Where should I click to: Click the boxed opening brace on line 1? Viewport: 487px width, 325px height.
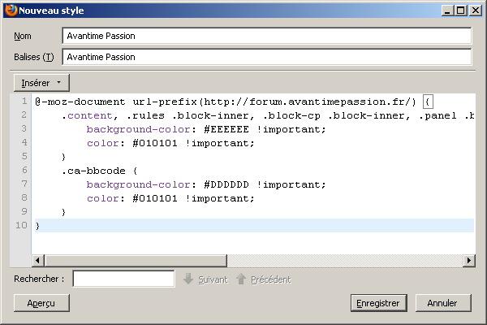428,102
